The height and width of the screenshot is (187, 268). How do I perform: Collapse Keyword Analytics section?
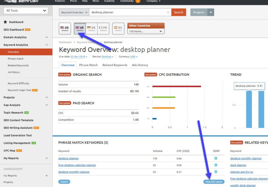[47, 45]
